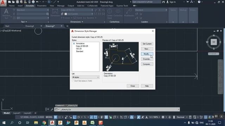Click the Set Current button
The image size is (225, 126).
coord(147,44)
